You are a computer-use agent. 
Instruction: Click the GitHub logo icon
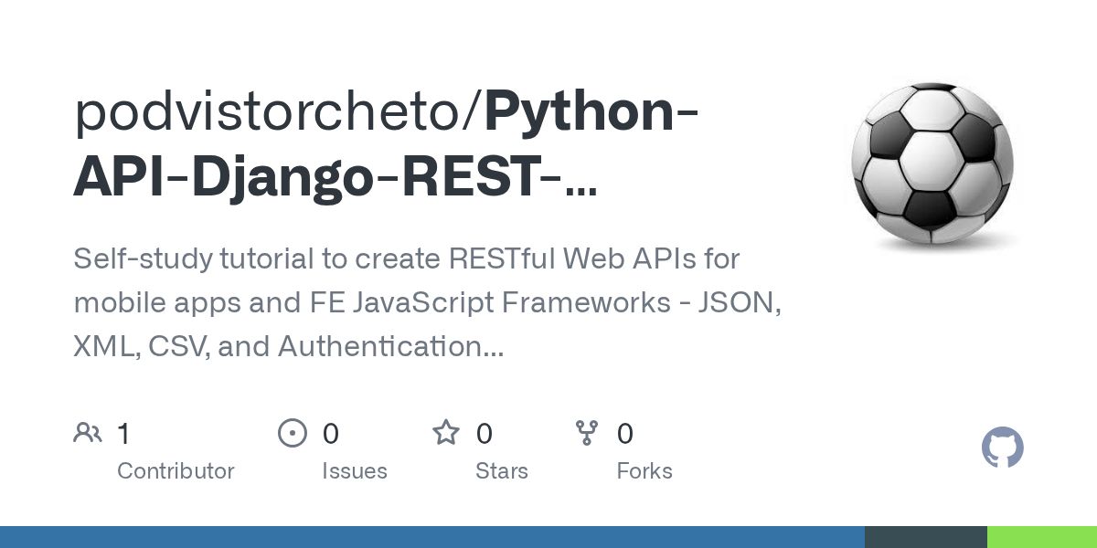(1003, 448)
